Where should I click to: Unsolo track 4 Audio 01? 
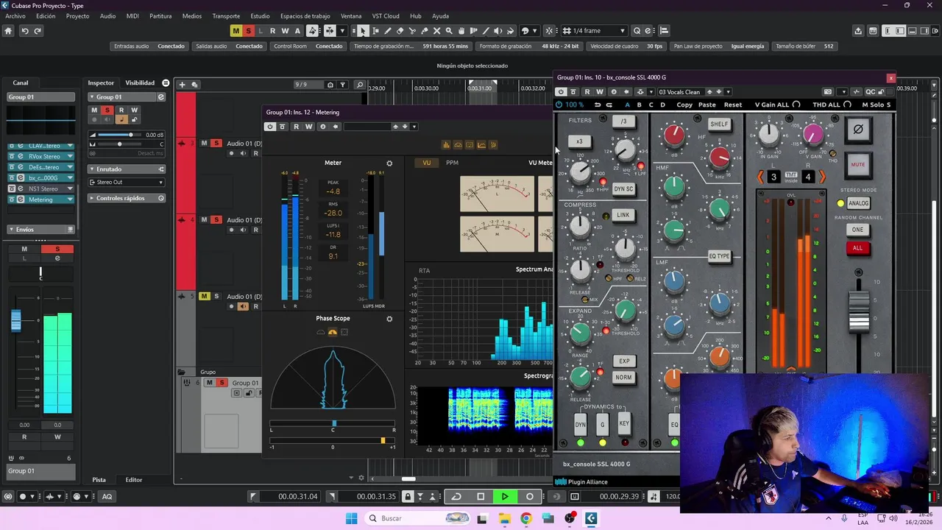tap(216, 219)
